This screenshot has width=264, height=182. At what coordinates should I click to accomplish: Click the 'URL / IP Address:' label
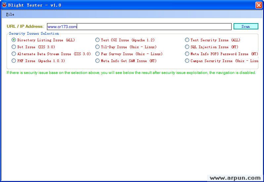pyautogui.click(x=25, y=26)
